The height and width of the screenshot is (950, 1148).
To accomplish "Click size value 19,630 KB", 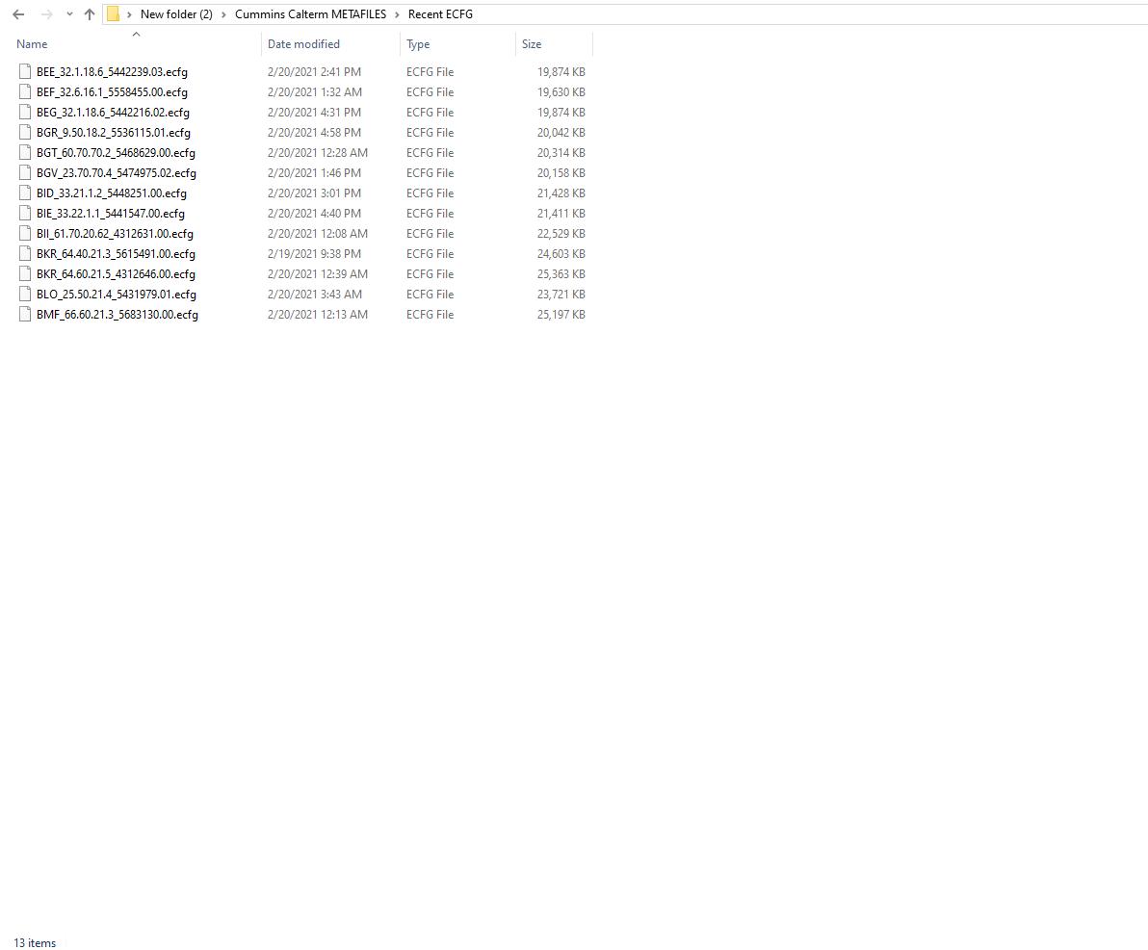I will coord(561,92).
